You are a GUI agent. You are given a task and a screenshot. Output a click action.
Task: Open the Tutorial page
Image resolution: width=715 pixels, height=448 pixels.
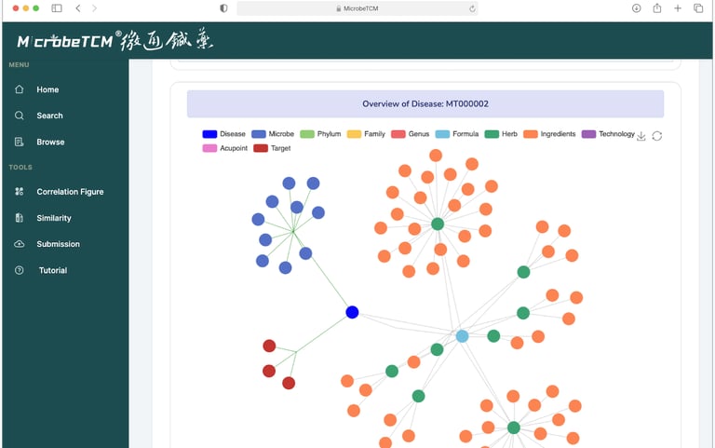click(x=53, y=270)
